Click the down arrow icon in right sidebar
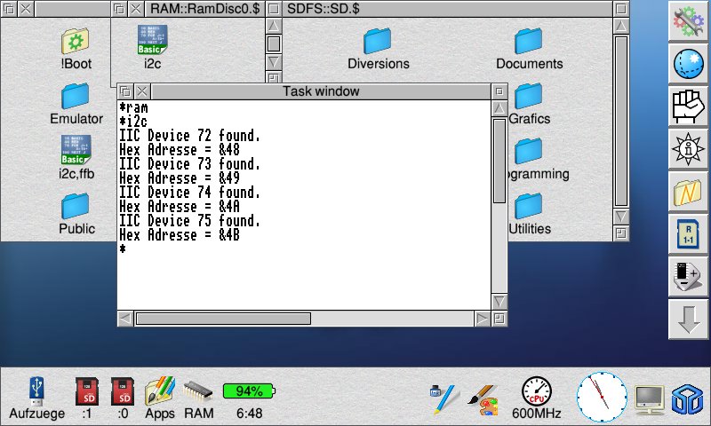 pyautogui.click(x=687, y=319)
